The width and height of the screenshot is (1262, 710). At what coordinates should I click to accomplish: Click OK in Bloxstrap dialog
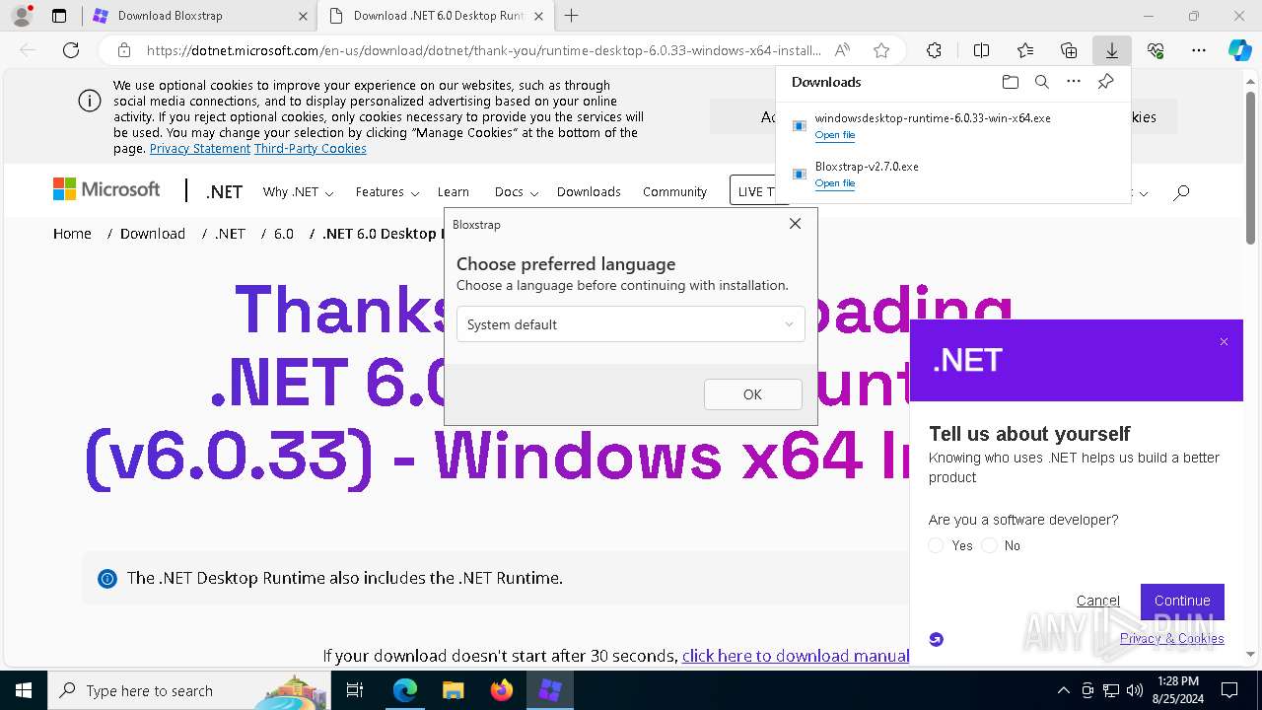pos(752,394)
